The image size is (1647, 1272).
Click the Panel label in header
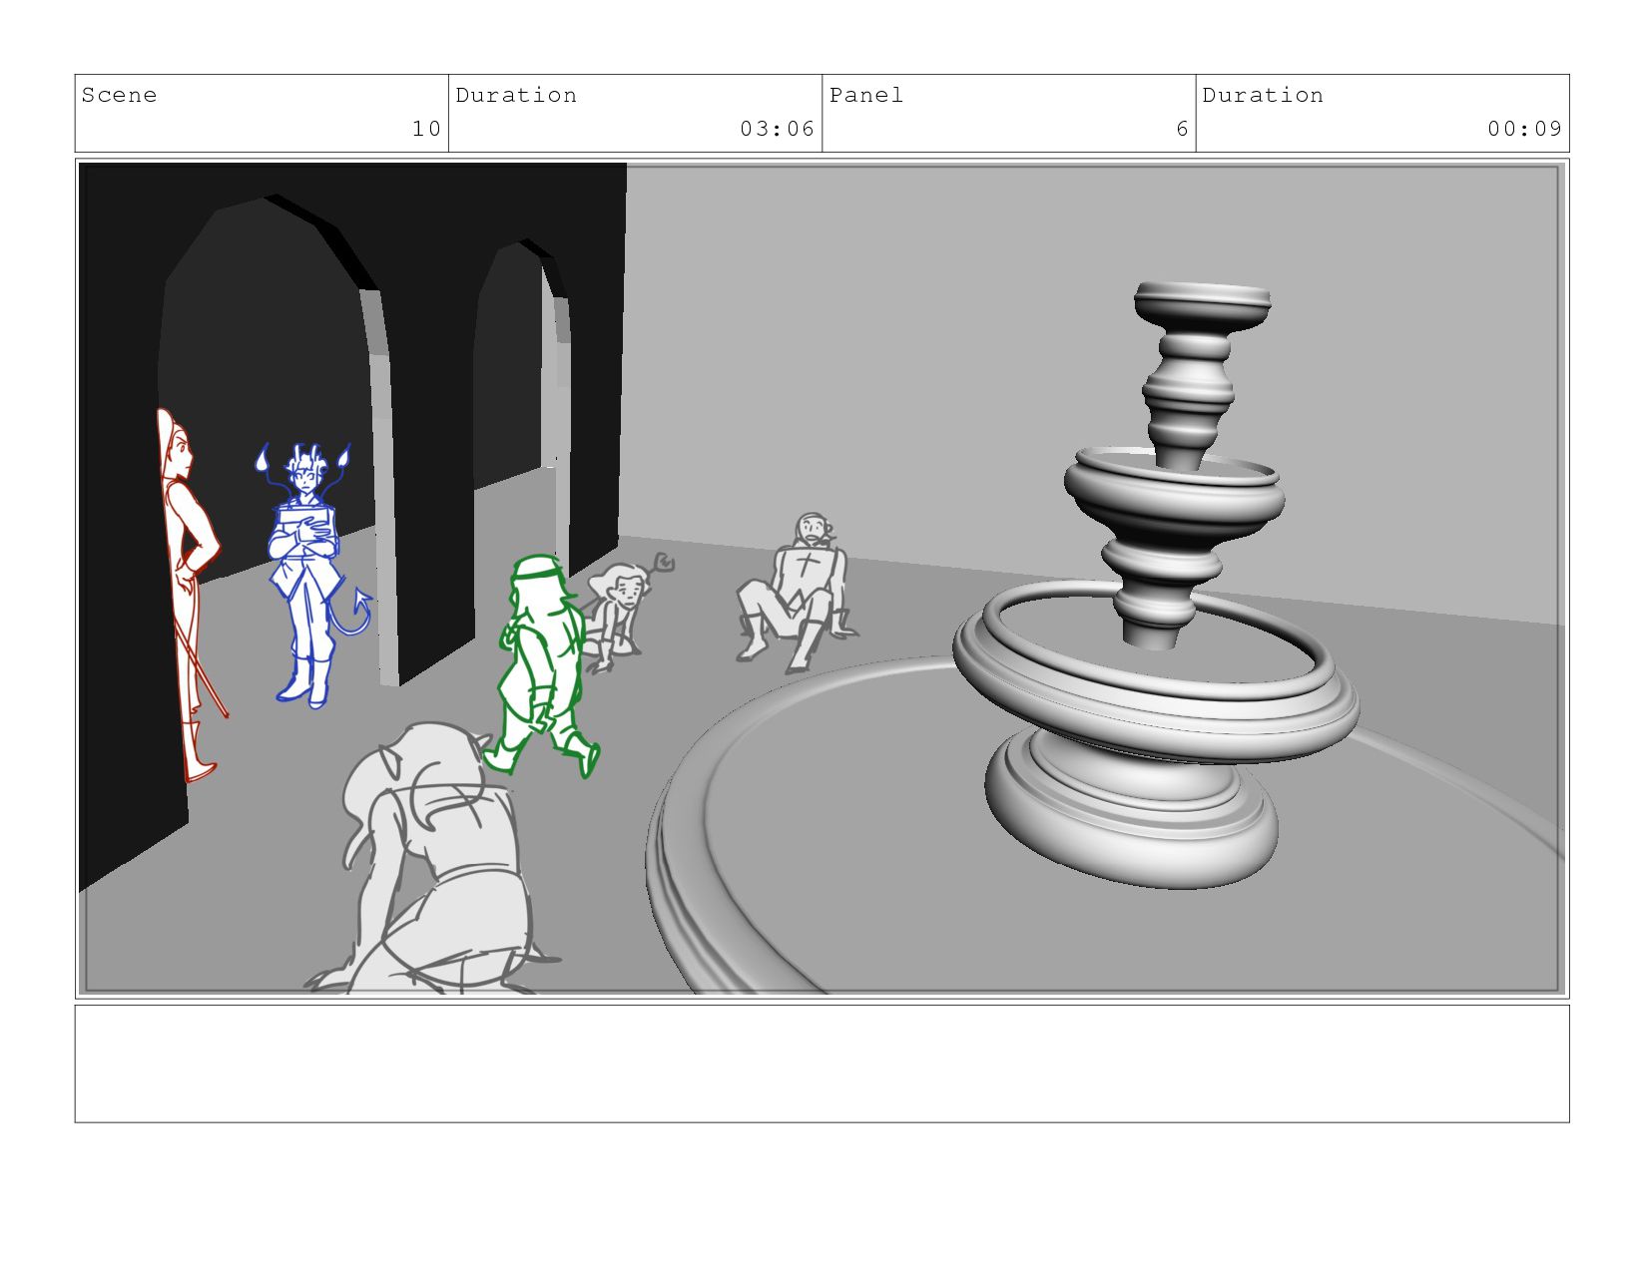(x=865, y=95)
